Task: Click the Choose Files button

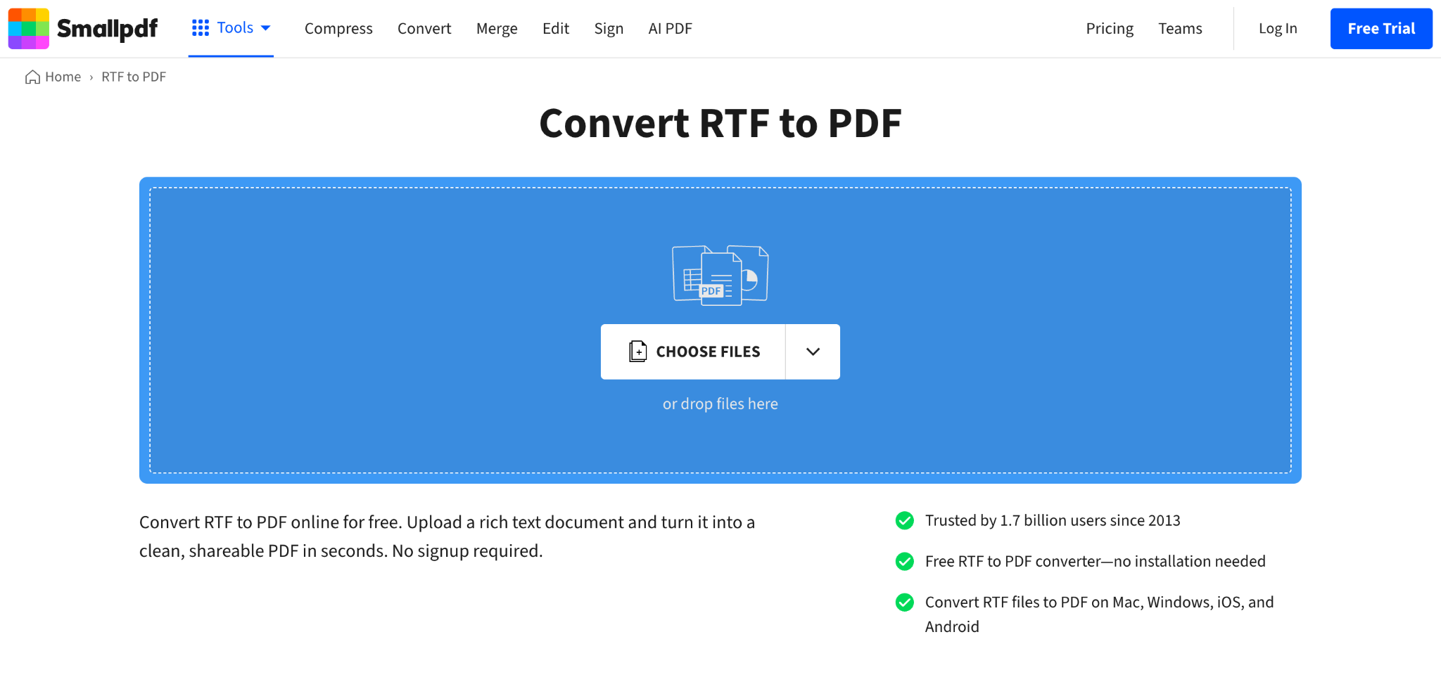Action: coord(693,352)
